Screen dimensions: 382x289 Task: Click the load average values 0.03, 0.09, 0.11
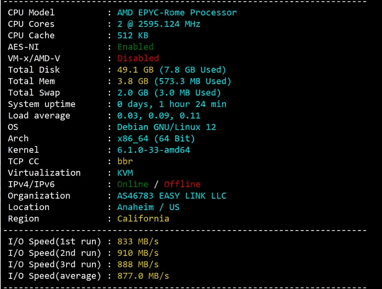click(158, 116)
